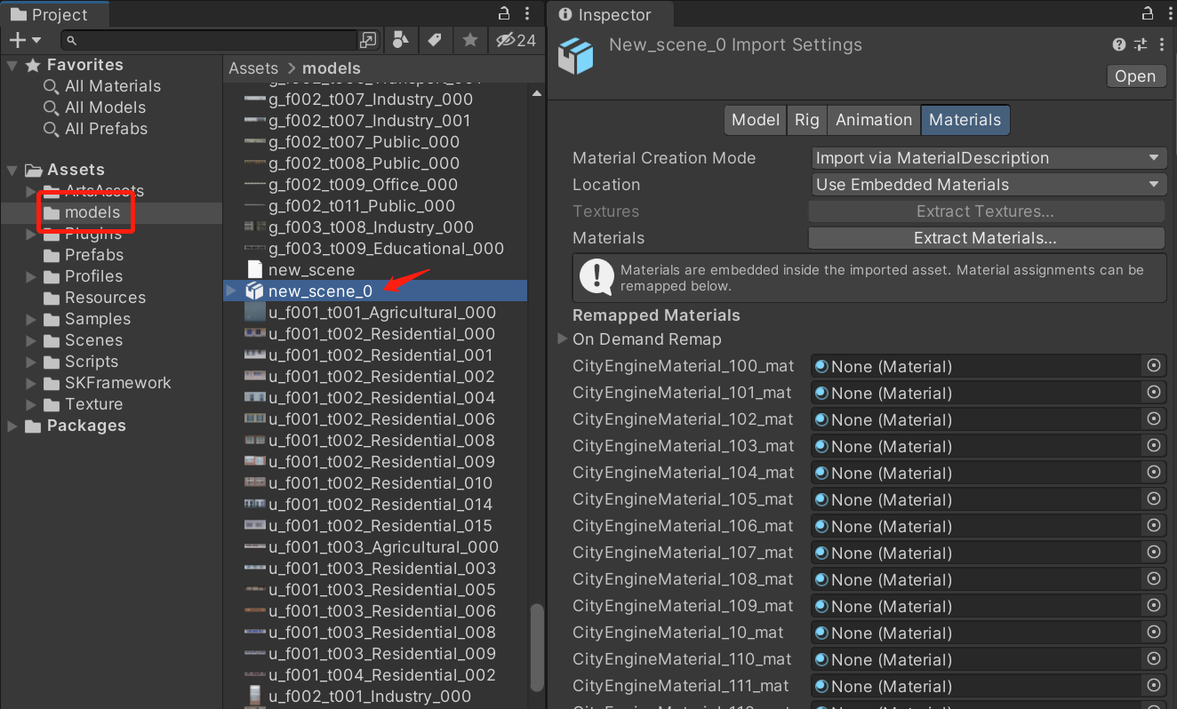Open the Material Creation Mode dropdown

(x=988, y=157)
